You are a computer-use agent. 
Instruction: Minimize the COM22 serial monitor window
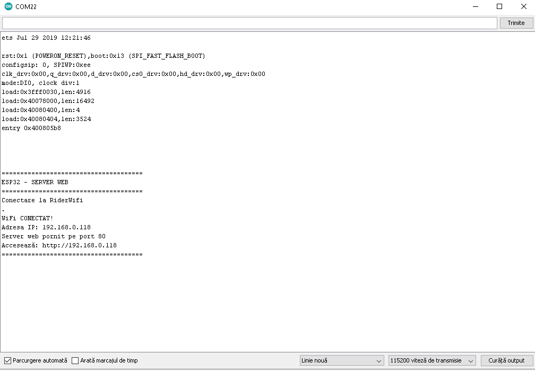pos(475,7)
